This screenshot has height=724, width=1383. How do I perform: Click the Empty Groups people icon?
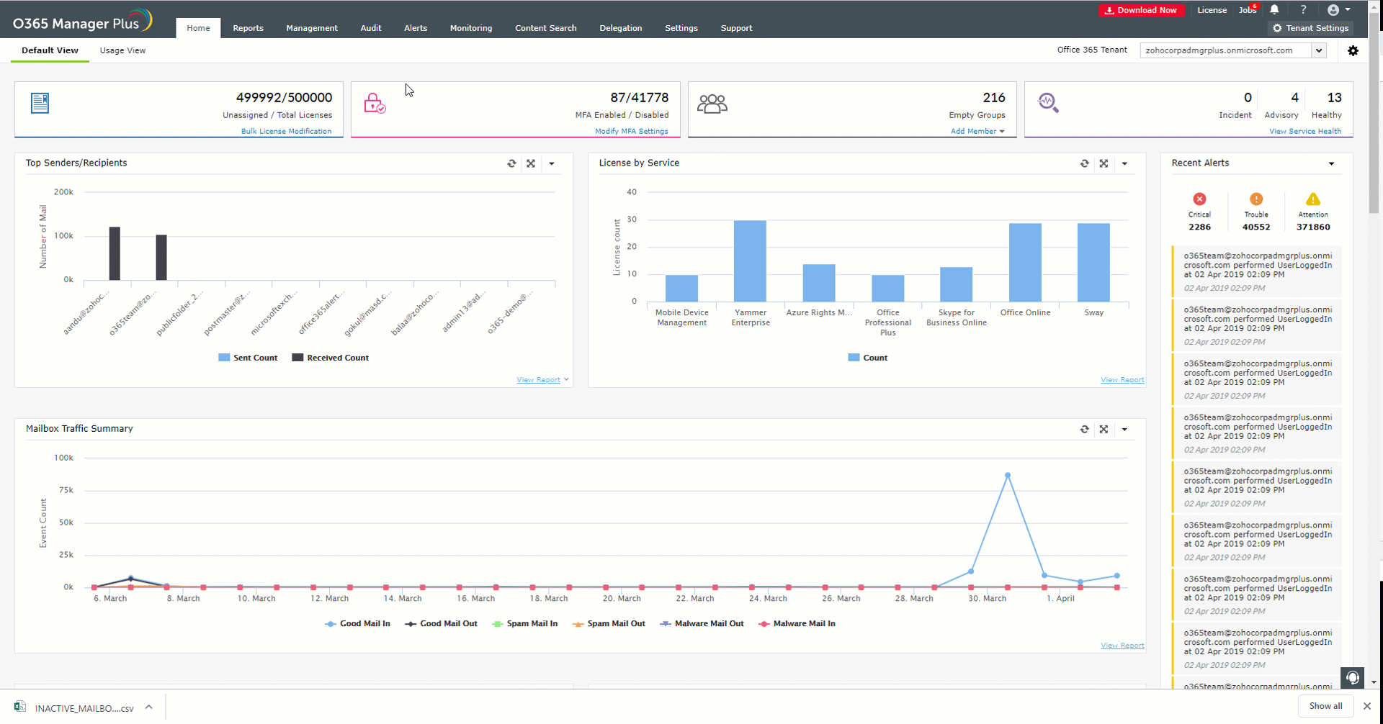point(712,104)
